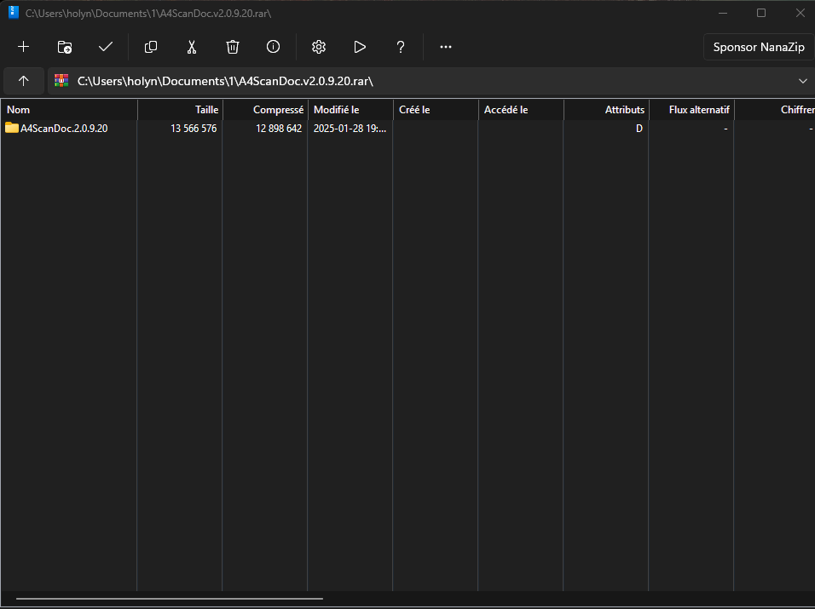
Task: Sort by the Taille column header
Action: (x=180, y=110)
